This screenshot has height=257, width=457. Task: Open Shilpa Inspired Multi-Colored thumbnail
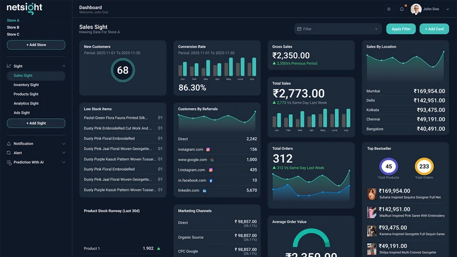tap(372, 249)
